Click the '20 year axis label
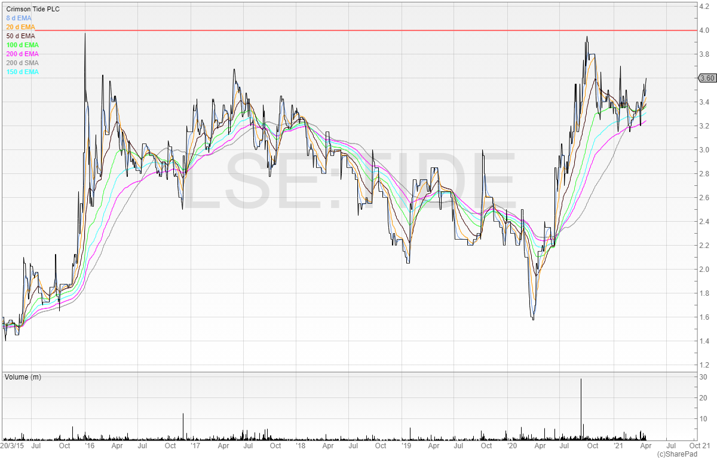Viewport: 717px width, 459px height. click(x=512, y=446)
